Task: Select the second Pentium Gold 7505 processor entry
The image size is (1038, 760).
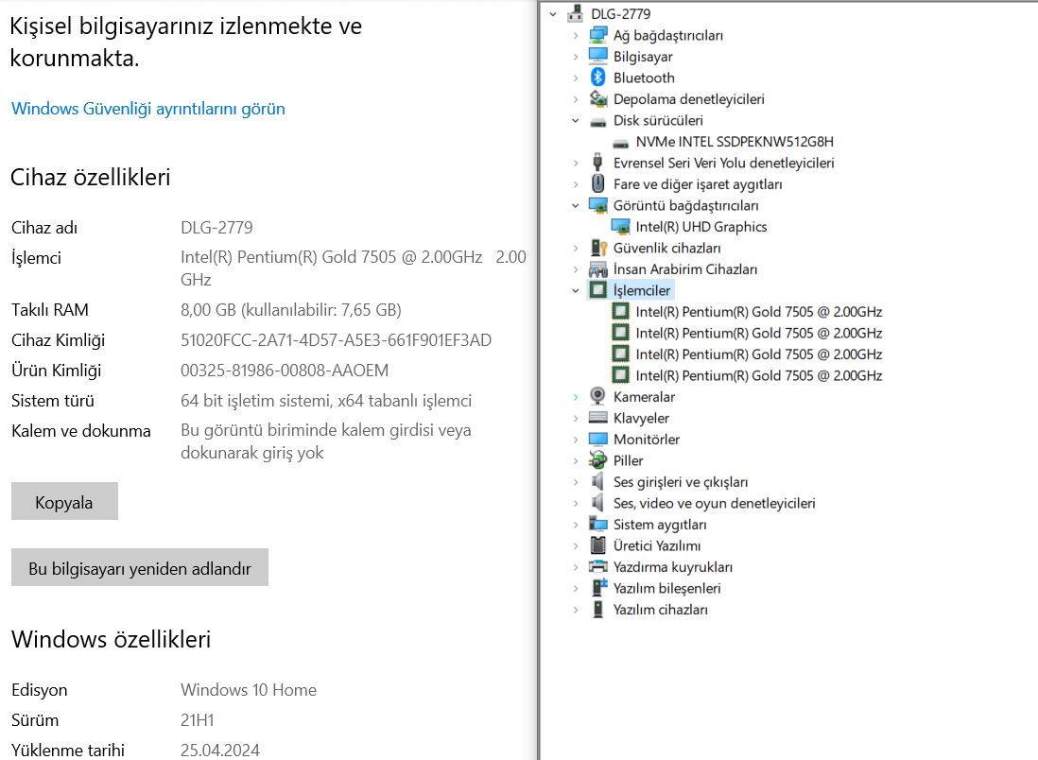Action: 758,333
